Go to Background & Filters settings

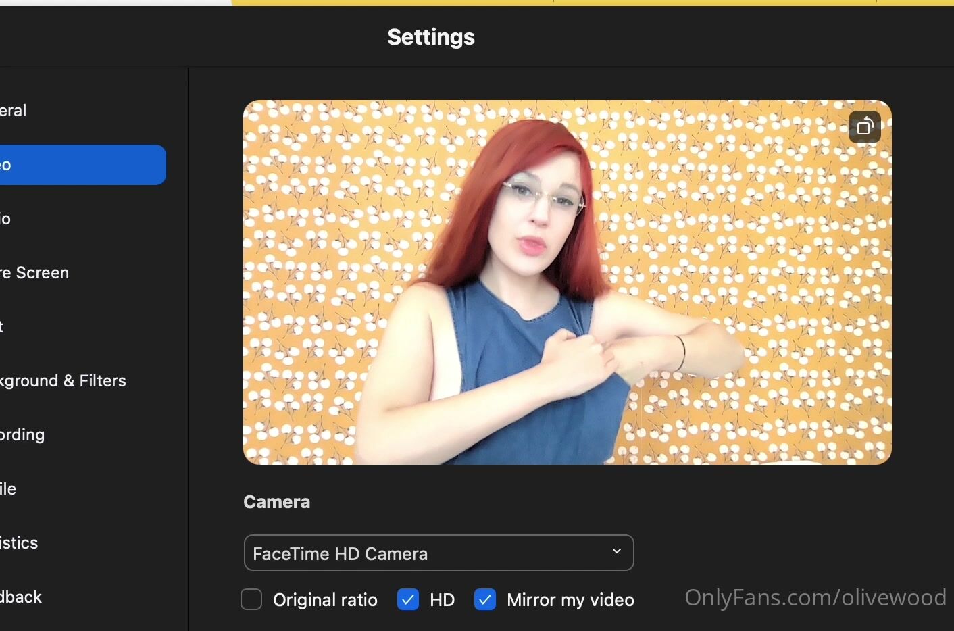(64, 381)
